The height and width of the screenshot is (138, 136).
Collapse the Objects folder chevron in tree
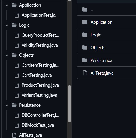[7, 55]
